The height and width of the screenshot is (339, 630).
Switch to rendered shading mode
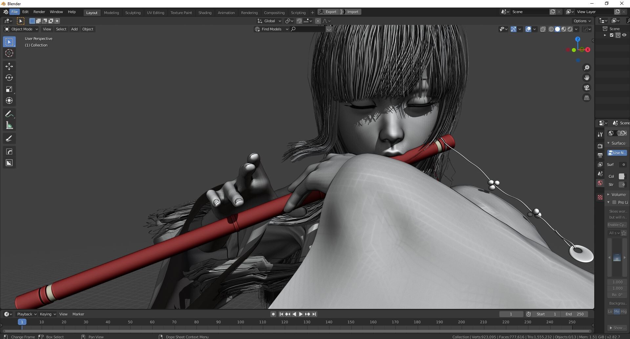[570, 29]
